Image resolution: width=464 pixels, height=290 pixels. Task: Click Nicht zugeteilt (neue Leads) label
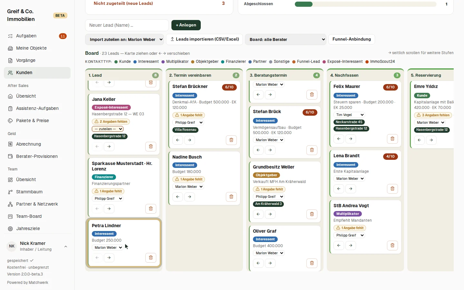click(x=123, y=4)
